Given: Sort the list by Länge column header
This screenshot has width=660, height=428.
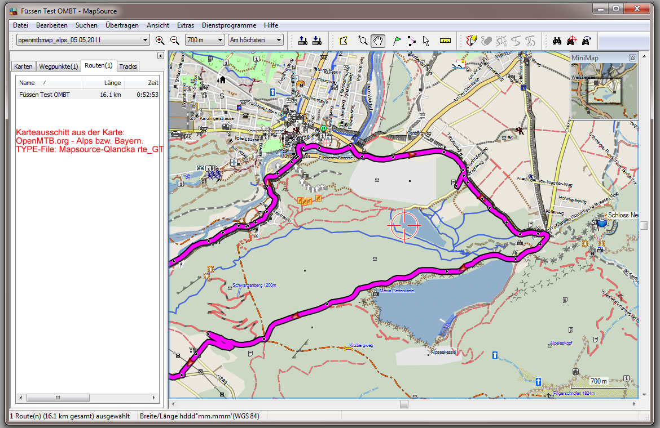Looking at the screenshot, I should (x=112, y=83).
